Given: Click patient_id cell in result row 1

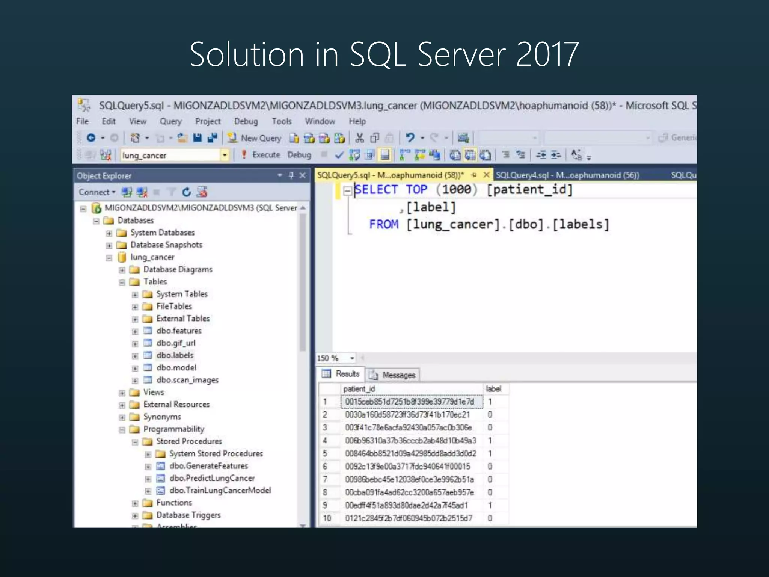Looking at the screenshot, I should click(412, 402).
